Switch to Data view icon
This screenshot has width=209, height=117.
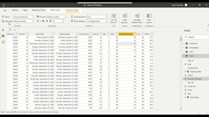(3, 36)
